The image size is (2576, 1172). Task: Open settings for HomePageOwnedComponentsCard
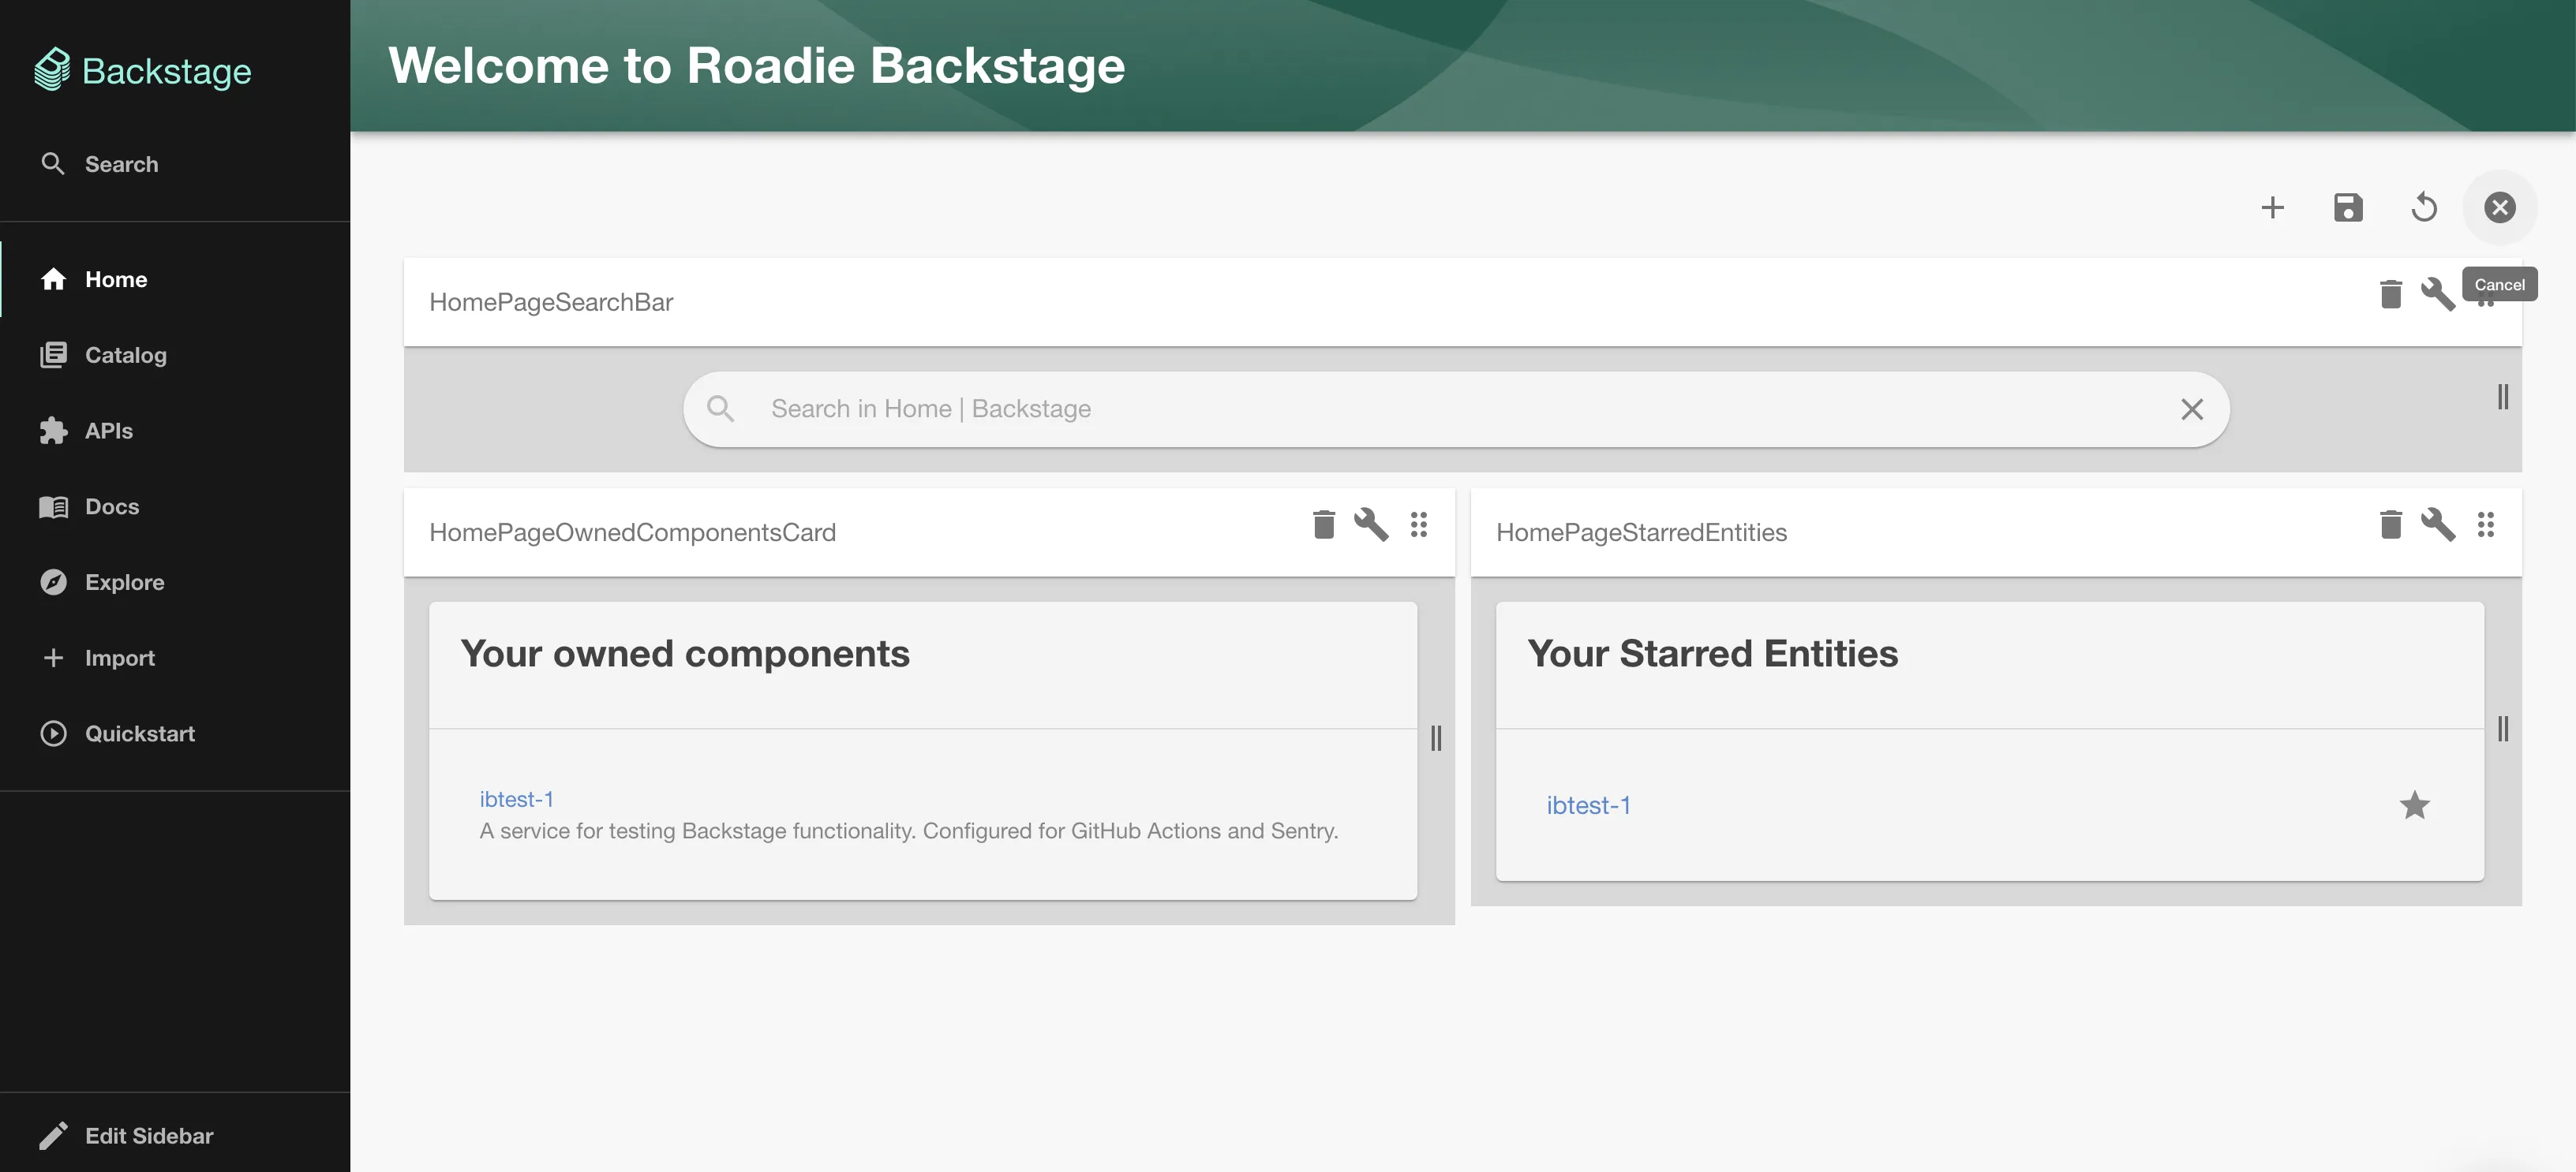1371,525
